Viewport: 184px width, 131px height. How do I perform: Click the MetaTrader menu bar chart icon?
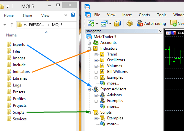coord(88,15)
